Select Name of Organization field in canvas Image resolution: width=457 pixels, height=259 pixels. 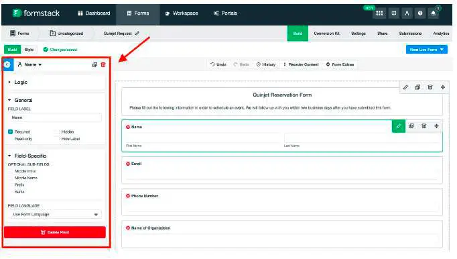click(282, 234)
